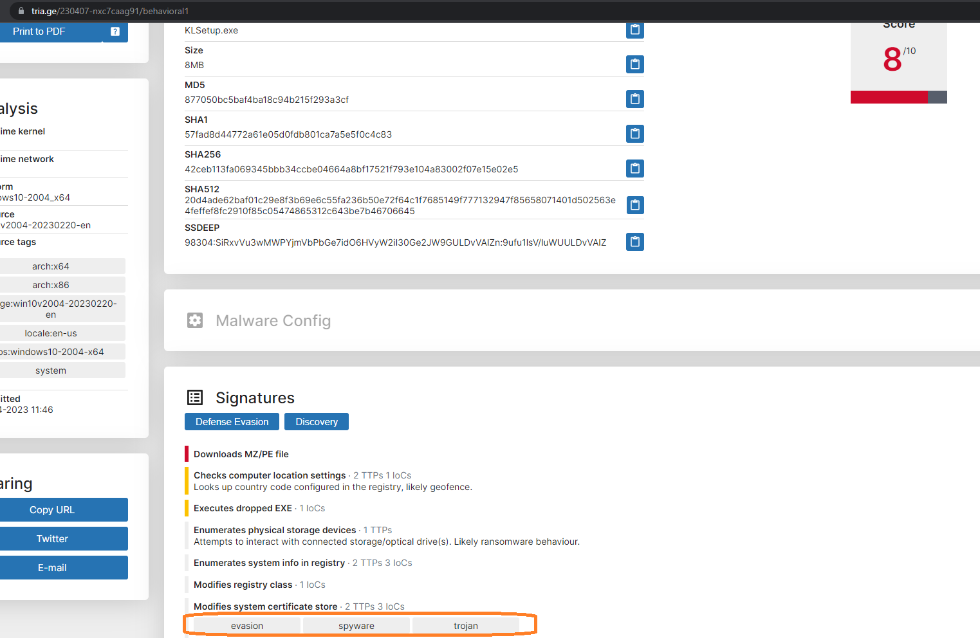
Task: Copy the SHA256 hash to clipboard
Action: (x=635, y=169)
